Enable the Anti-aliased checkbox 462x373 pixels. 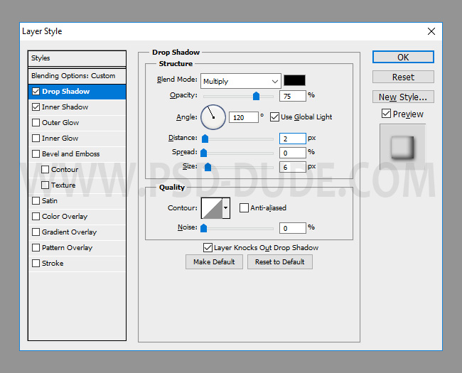tap(245, 208)
